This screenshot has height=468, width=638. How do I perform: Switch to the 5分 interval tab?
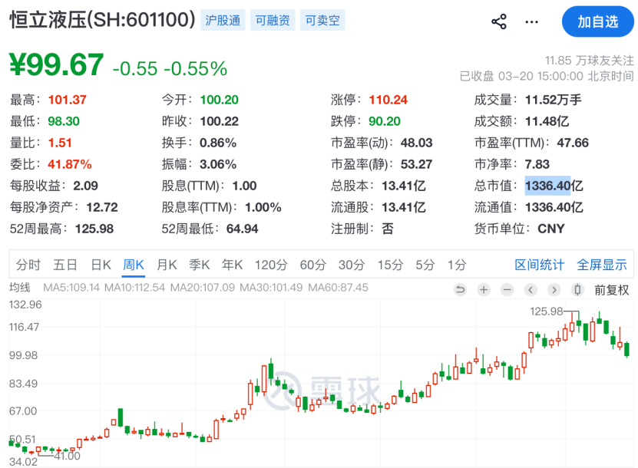pyautogui.click(x=425, y=265)
